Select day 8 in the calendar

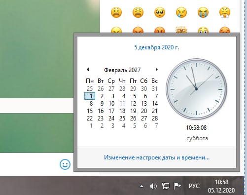click(x=91, y=104)
